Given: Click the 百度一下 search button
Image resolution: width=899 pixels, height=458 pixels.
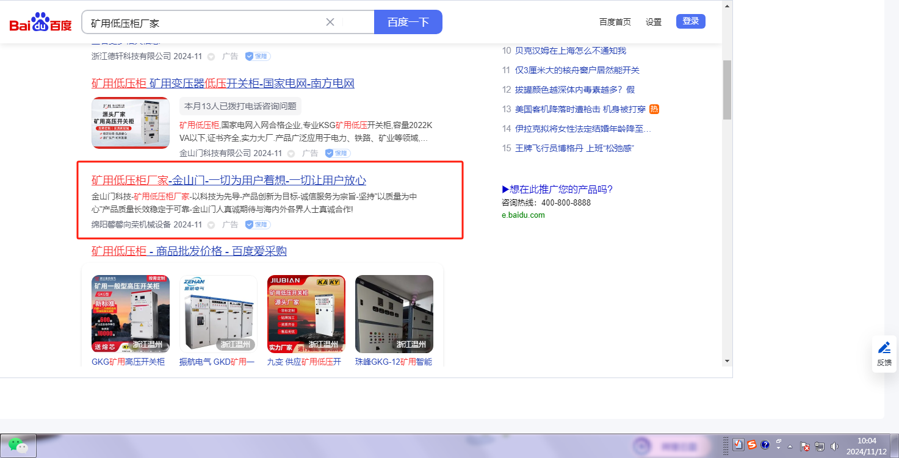Looking at the screenshot, I should pyautogui.click(x=408, y=22).
